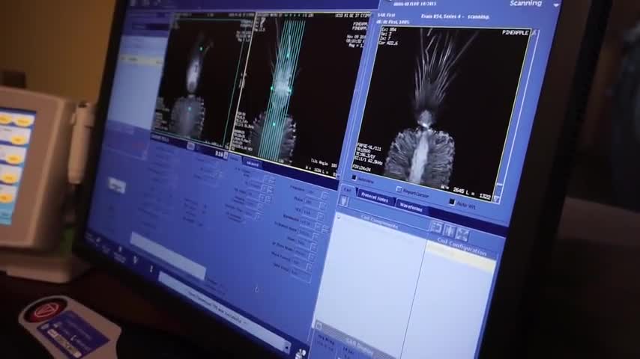Toggle the Reference checkbox under pineapple image
640x359 pixels.
point(354,178)
